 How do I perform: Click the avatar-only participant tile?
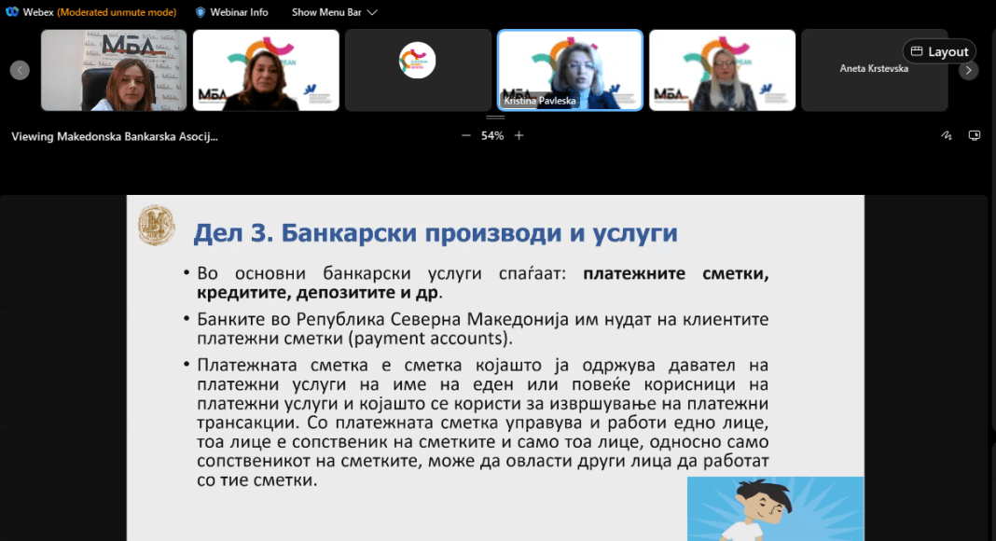pos(418,70)
